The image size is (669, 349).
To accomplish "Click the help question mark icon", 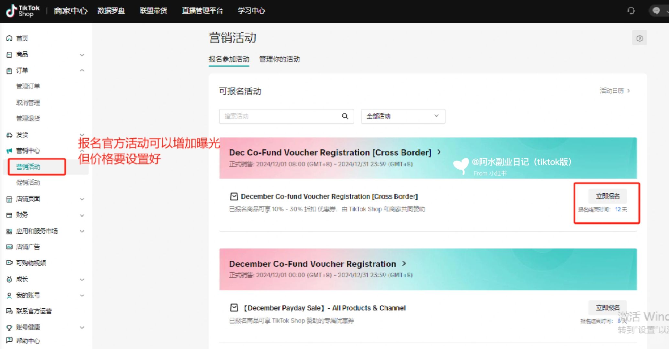I will [639, 38].
